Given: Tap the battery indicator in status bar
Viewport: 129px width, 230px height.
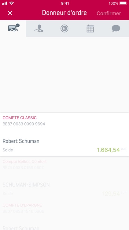Looking at the screenshot, I should [123, 3].
